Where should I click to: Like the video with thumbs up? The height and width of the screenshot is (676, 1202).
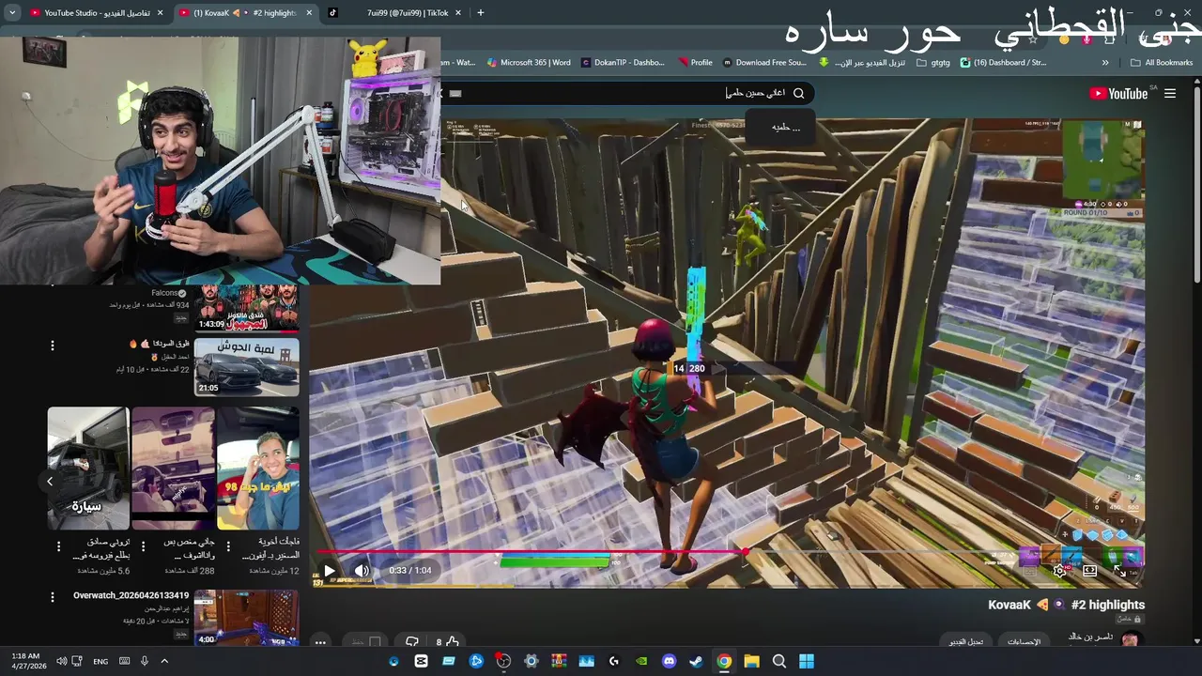point(453,642)
